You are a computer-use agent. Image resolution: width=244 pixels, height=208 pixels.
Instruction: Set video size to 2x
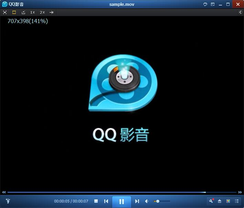pos(42,12)
